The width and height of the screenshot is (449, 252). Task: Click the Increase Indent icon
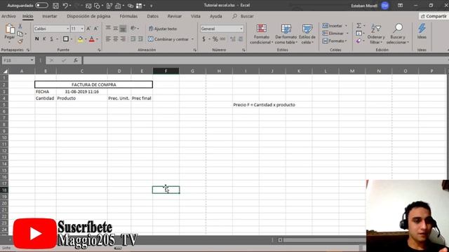click(x=140, y=39)
